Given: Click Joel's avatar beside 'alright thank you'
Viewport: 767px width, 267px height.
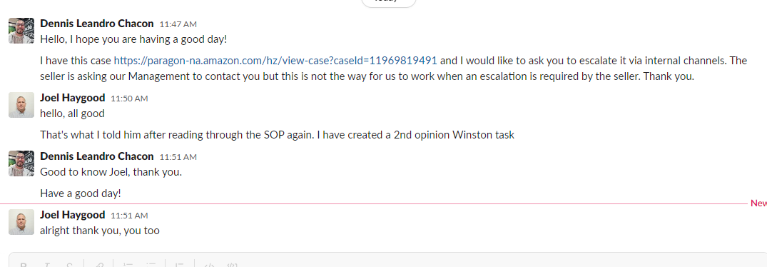Looking at the screenshot, I should [21, 223].
